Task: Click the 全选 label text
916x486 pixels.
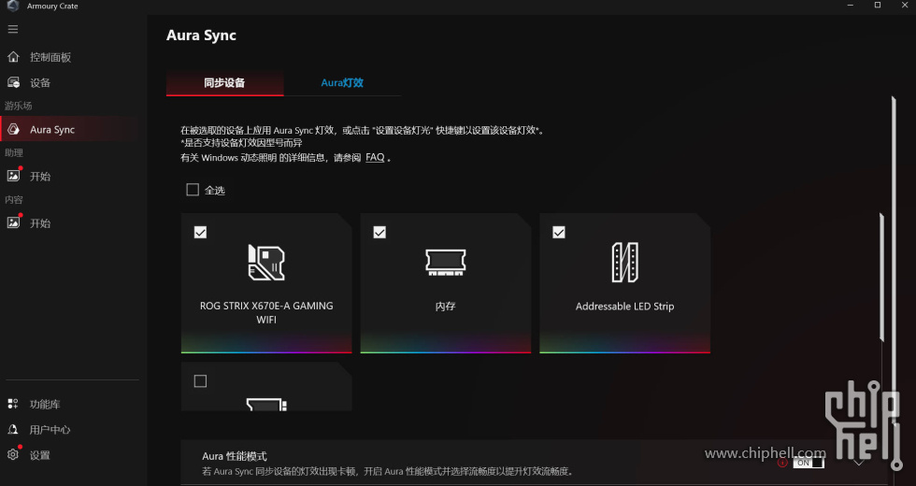Action: pos(214,191)
